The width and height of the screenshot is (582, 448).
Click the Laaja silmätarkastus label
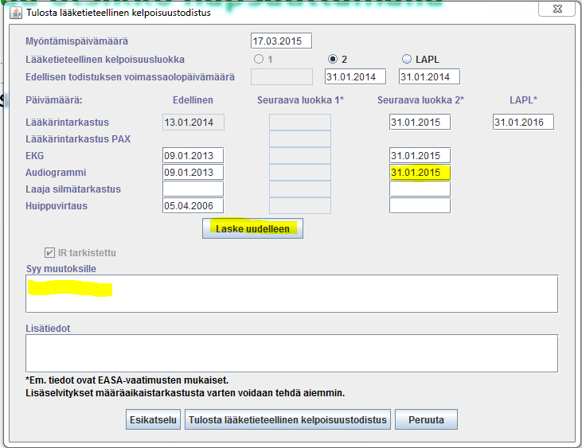tap(73, 189)
